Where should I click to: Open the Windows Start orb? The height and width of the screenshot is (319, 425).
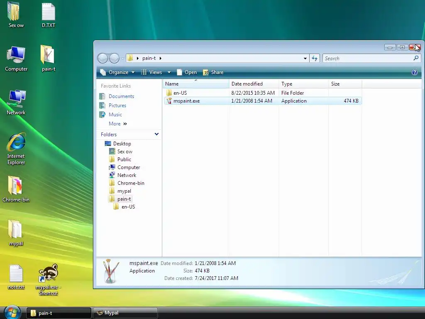12,312
